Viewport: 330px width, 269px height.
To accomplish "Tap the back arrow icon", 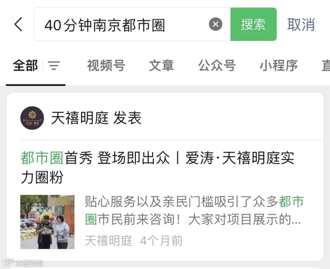I will (18, 24).
